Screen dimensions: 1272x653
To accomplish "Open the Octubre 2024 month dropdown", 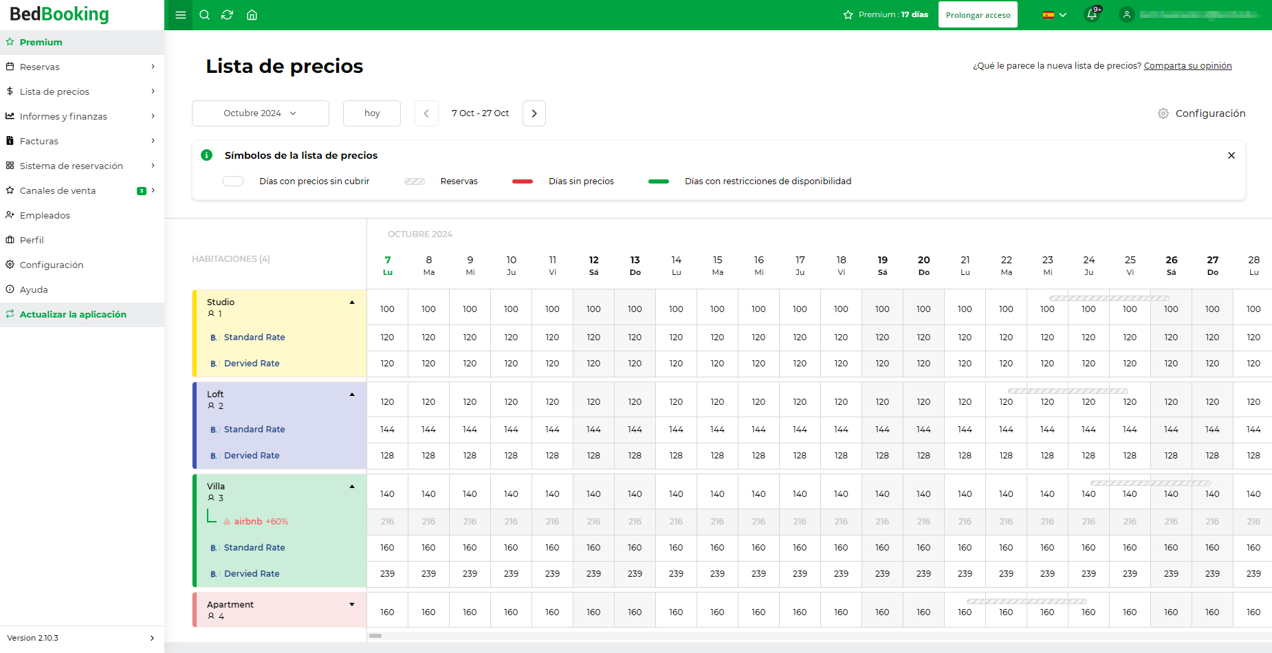I will 261,113.
